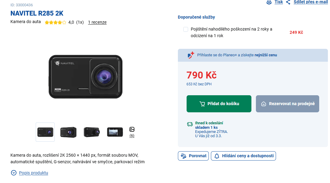330x183 pixels.
Task: Set up Hlídání ceny a dostupnosti
Action: coord(243,156)
